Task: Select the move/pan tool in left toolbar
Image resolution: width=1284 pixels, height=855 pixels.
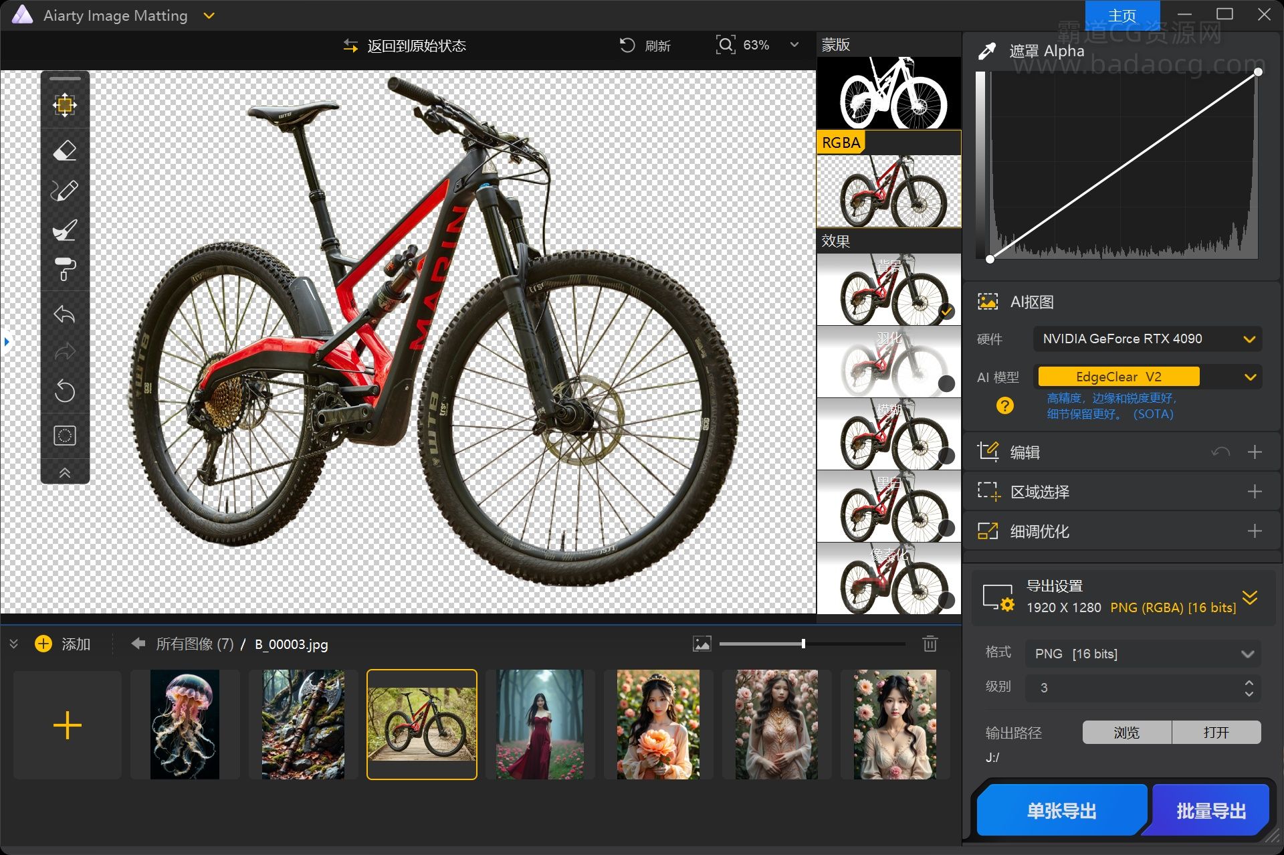Action: [65, 105]
